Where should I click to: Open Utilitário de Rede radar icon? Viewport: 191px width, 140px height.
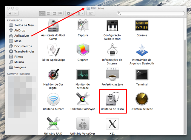(142, 99)
